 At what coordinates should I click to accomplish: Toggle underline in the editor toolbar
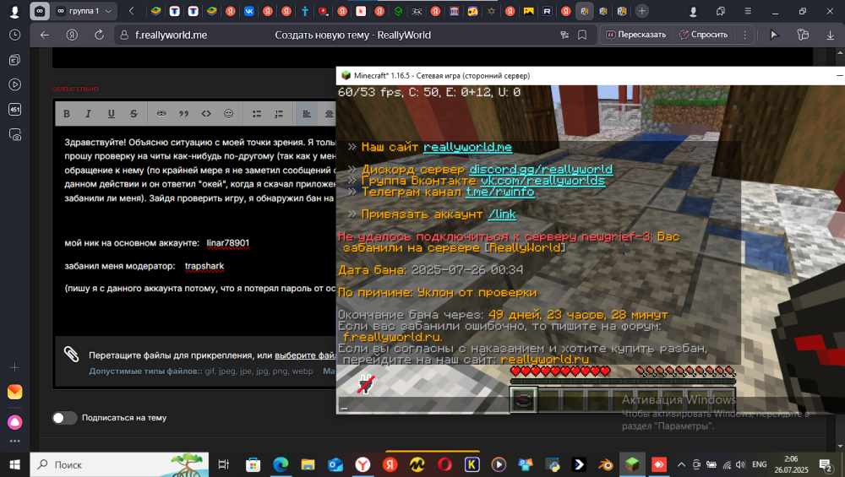[x=111, y=114]
